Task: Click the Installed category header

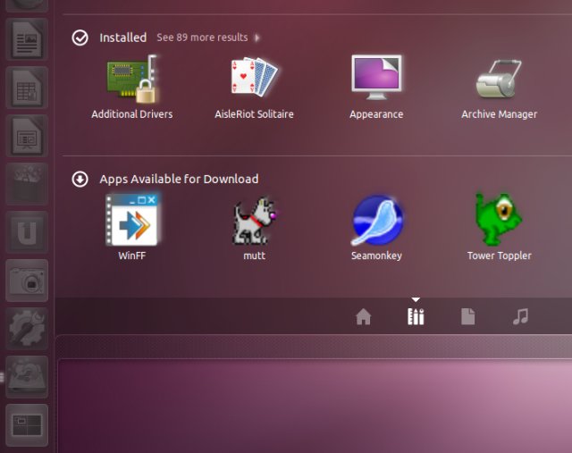Action: [x=123, y=38]
